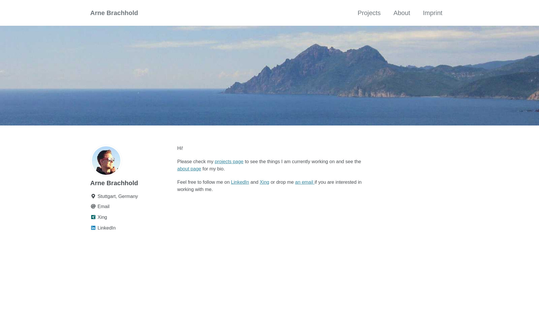This screenshot has height=313, width=539.
Task: Click the Arne Brachhold name below avatar
Action: pos(114,183)
